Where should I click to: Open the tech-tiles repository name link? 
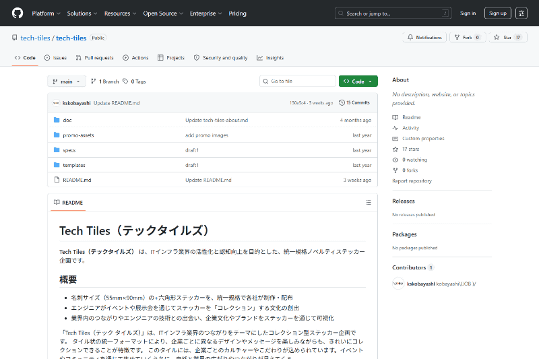coord(71,38)
